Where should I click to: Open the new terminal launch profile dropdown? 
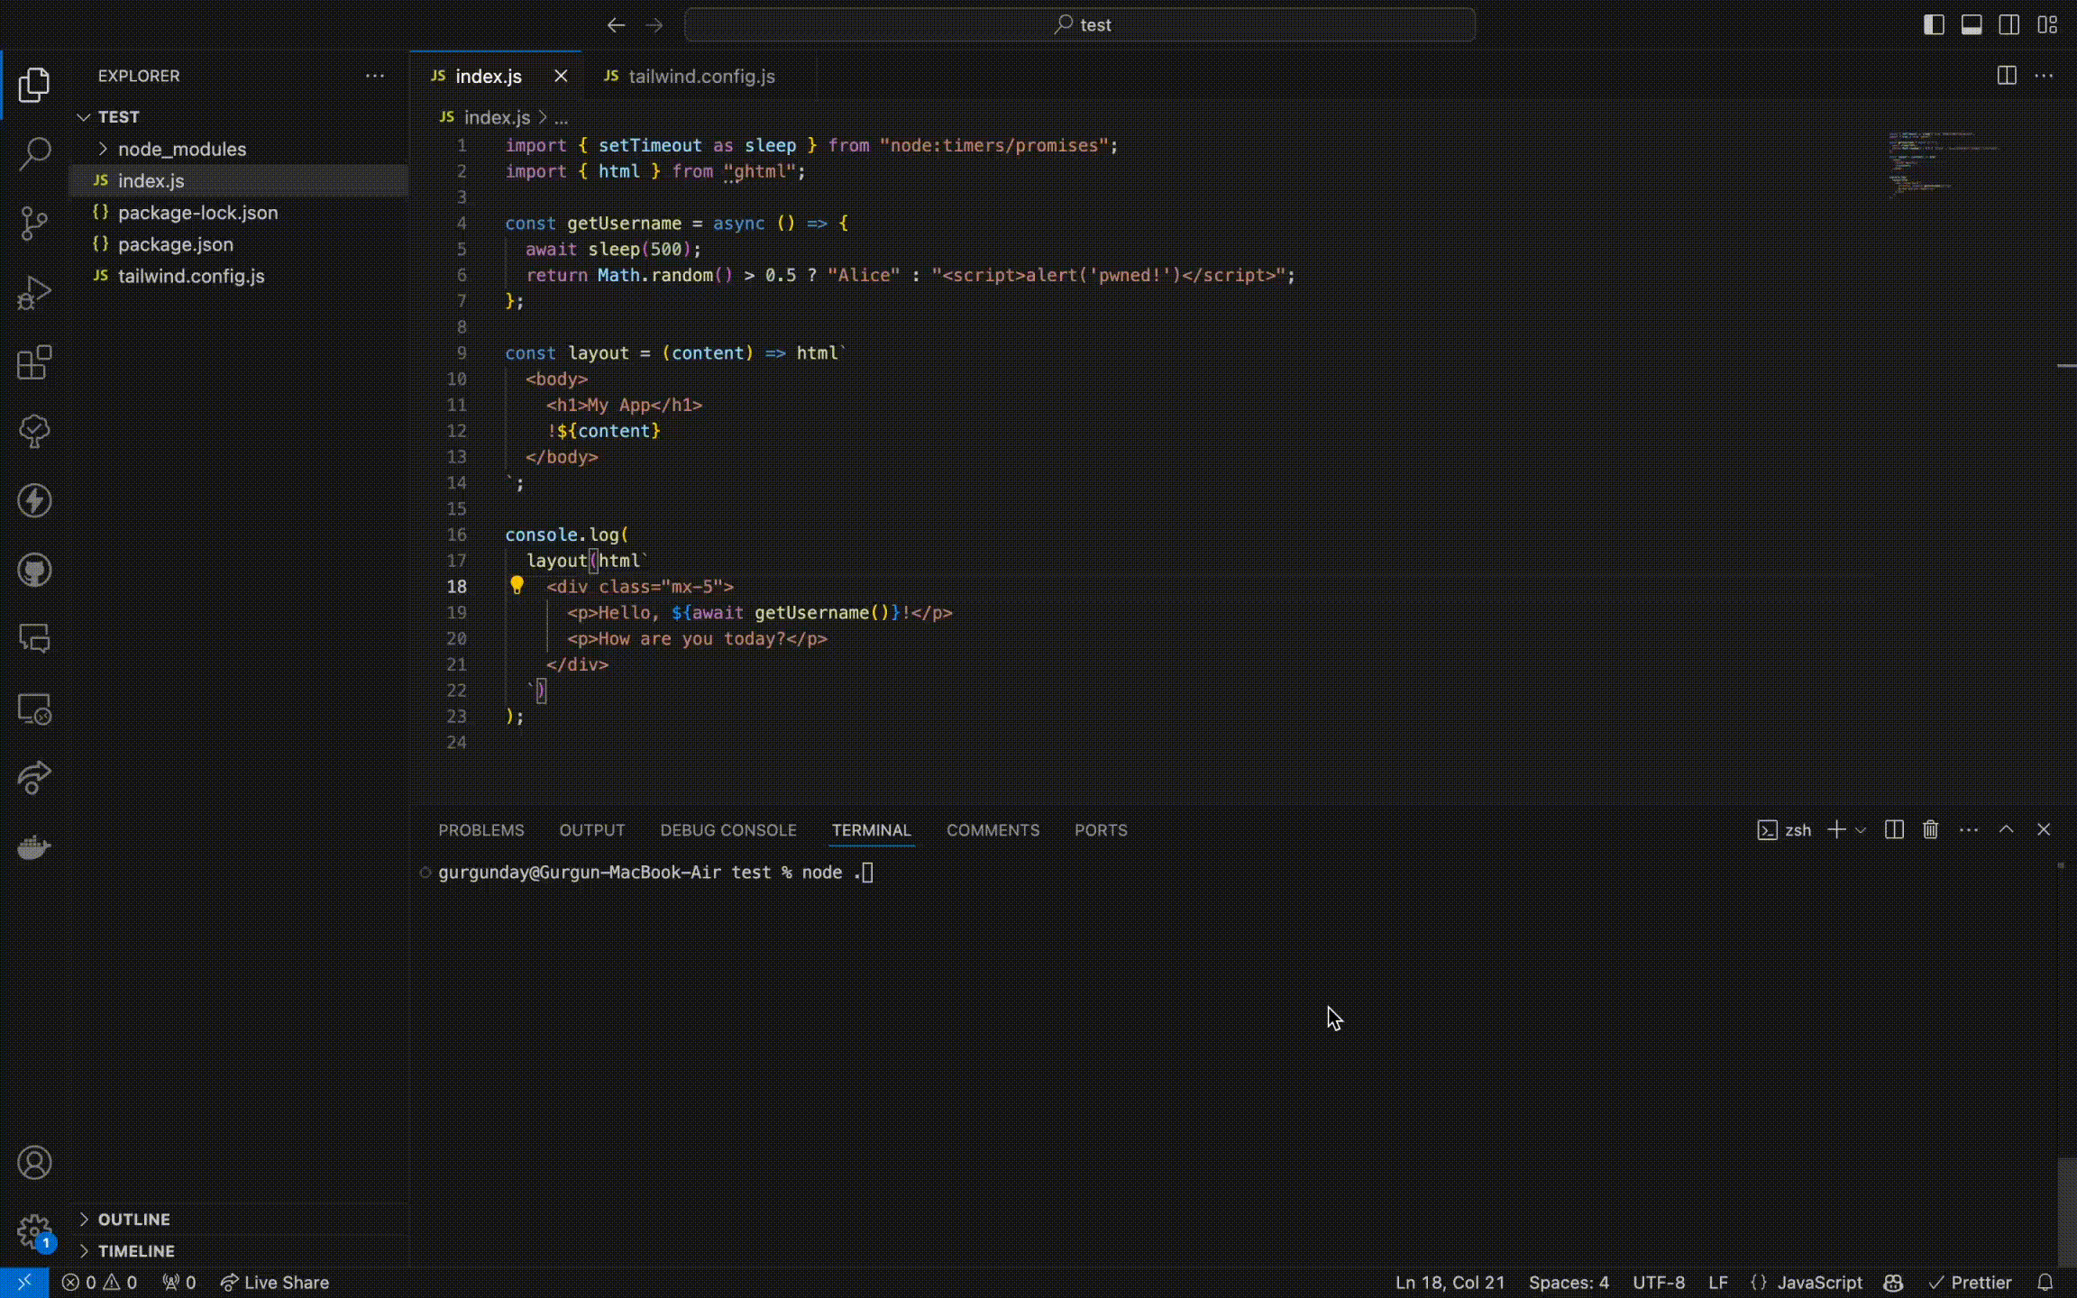coord(1861,829)
